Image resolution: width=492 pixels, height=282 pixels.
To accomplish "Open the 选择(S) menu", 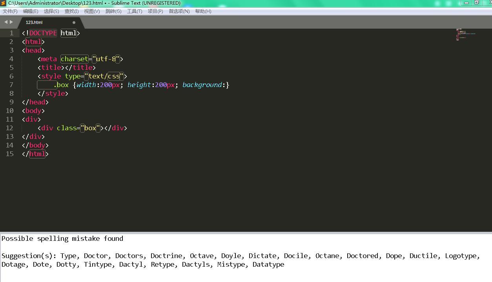I will 51,11.
